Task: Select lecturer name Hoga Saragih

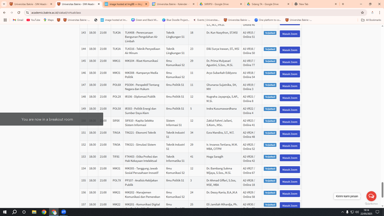Action: 215,157
